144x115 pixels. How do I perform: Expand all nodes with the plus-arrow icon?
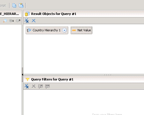click(12, 20)
